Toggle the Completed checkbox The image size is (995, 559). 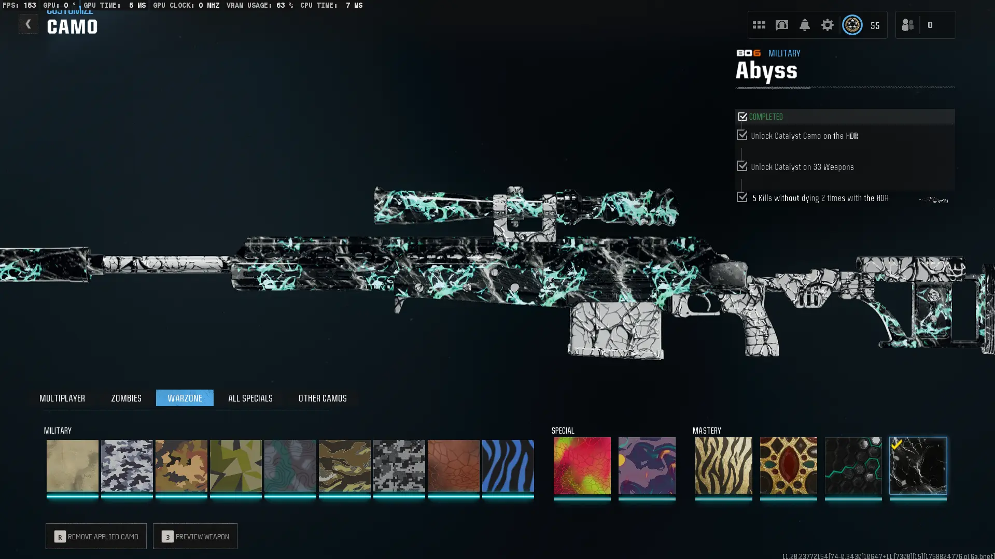pos(742,117)
